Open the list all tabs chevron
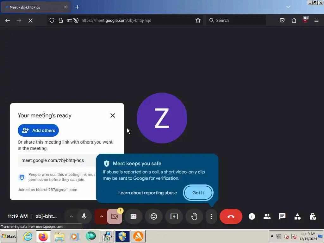324x243 pixels. [288, 7]
